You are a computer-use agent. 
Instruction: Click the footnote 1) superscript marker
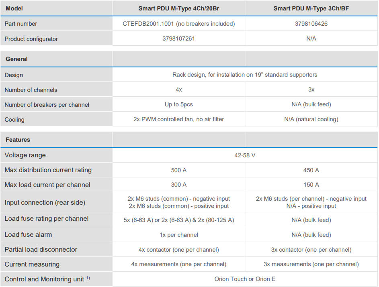[x=88, y=278]
